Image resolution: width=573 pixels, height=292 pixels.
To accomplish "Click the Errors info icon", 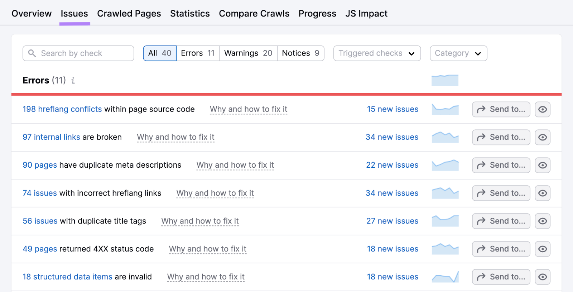I will click(73, 81).
